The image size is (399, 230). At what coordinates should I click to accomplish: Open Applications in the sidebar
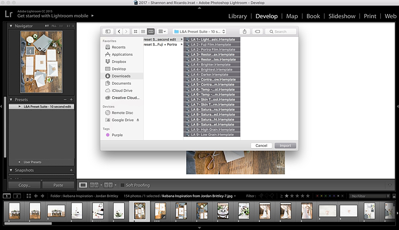[x=122, y=54]
